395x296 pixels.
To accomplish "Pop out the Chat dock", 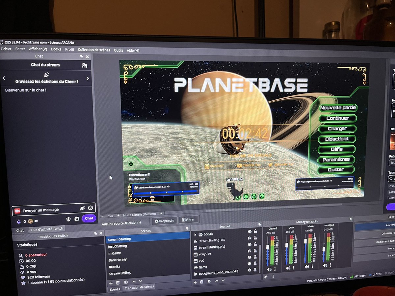I will click(82, 57).
